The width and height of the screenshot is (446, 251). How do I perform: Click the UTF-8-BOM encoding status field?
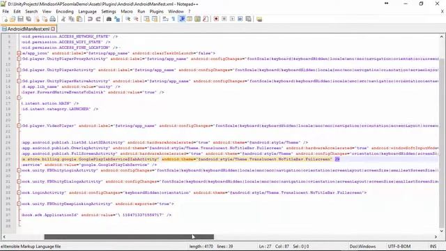tap(399, 246)
